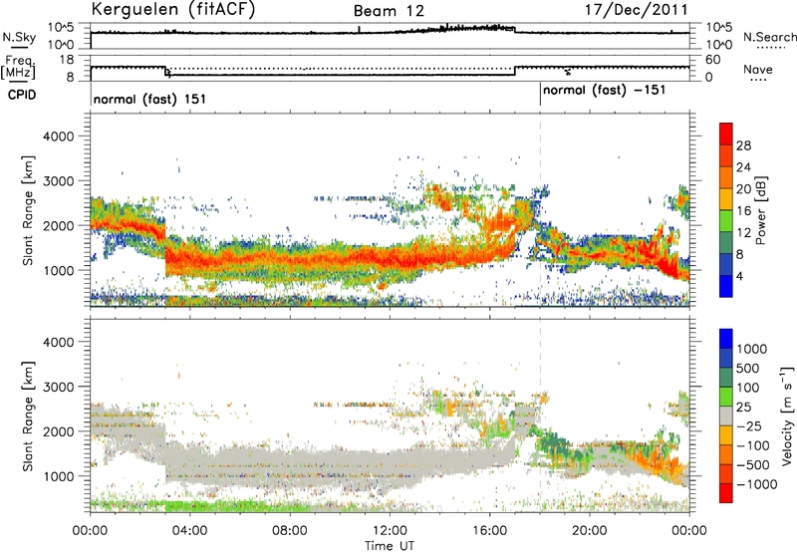
Task: Click the '3000' tick on velocity panel axis
Action: 59,387
